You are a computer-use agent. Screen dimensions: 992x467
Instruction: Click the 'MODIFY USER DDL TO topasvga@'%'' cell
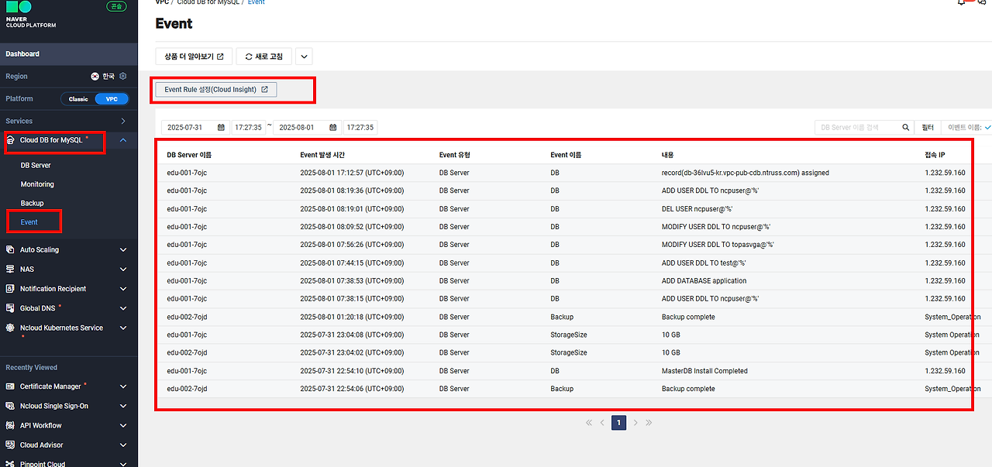point(718,245)
